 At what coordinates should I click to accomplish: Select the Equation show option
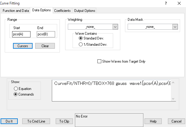tap(16, 88)
